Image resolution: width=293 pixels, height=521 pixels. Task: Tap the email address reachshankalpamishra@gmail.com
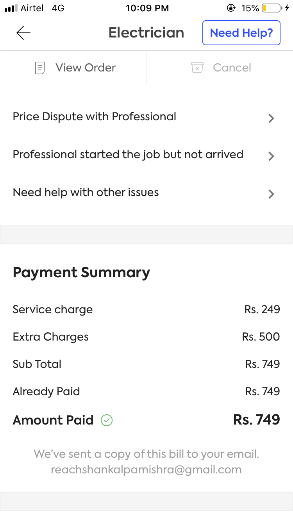coord(146,469)
